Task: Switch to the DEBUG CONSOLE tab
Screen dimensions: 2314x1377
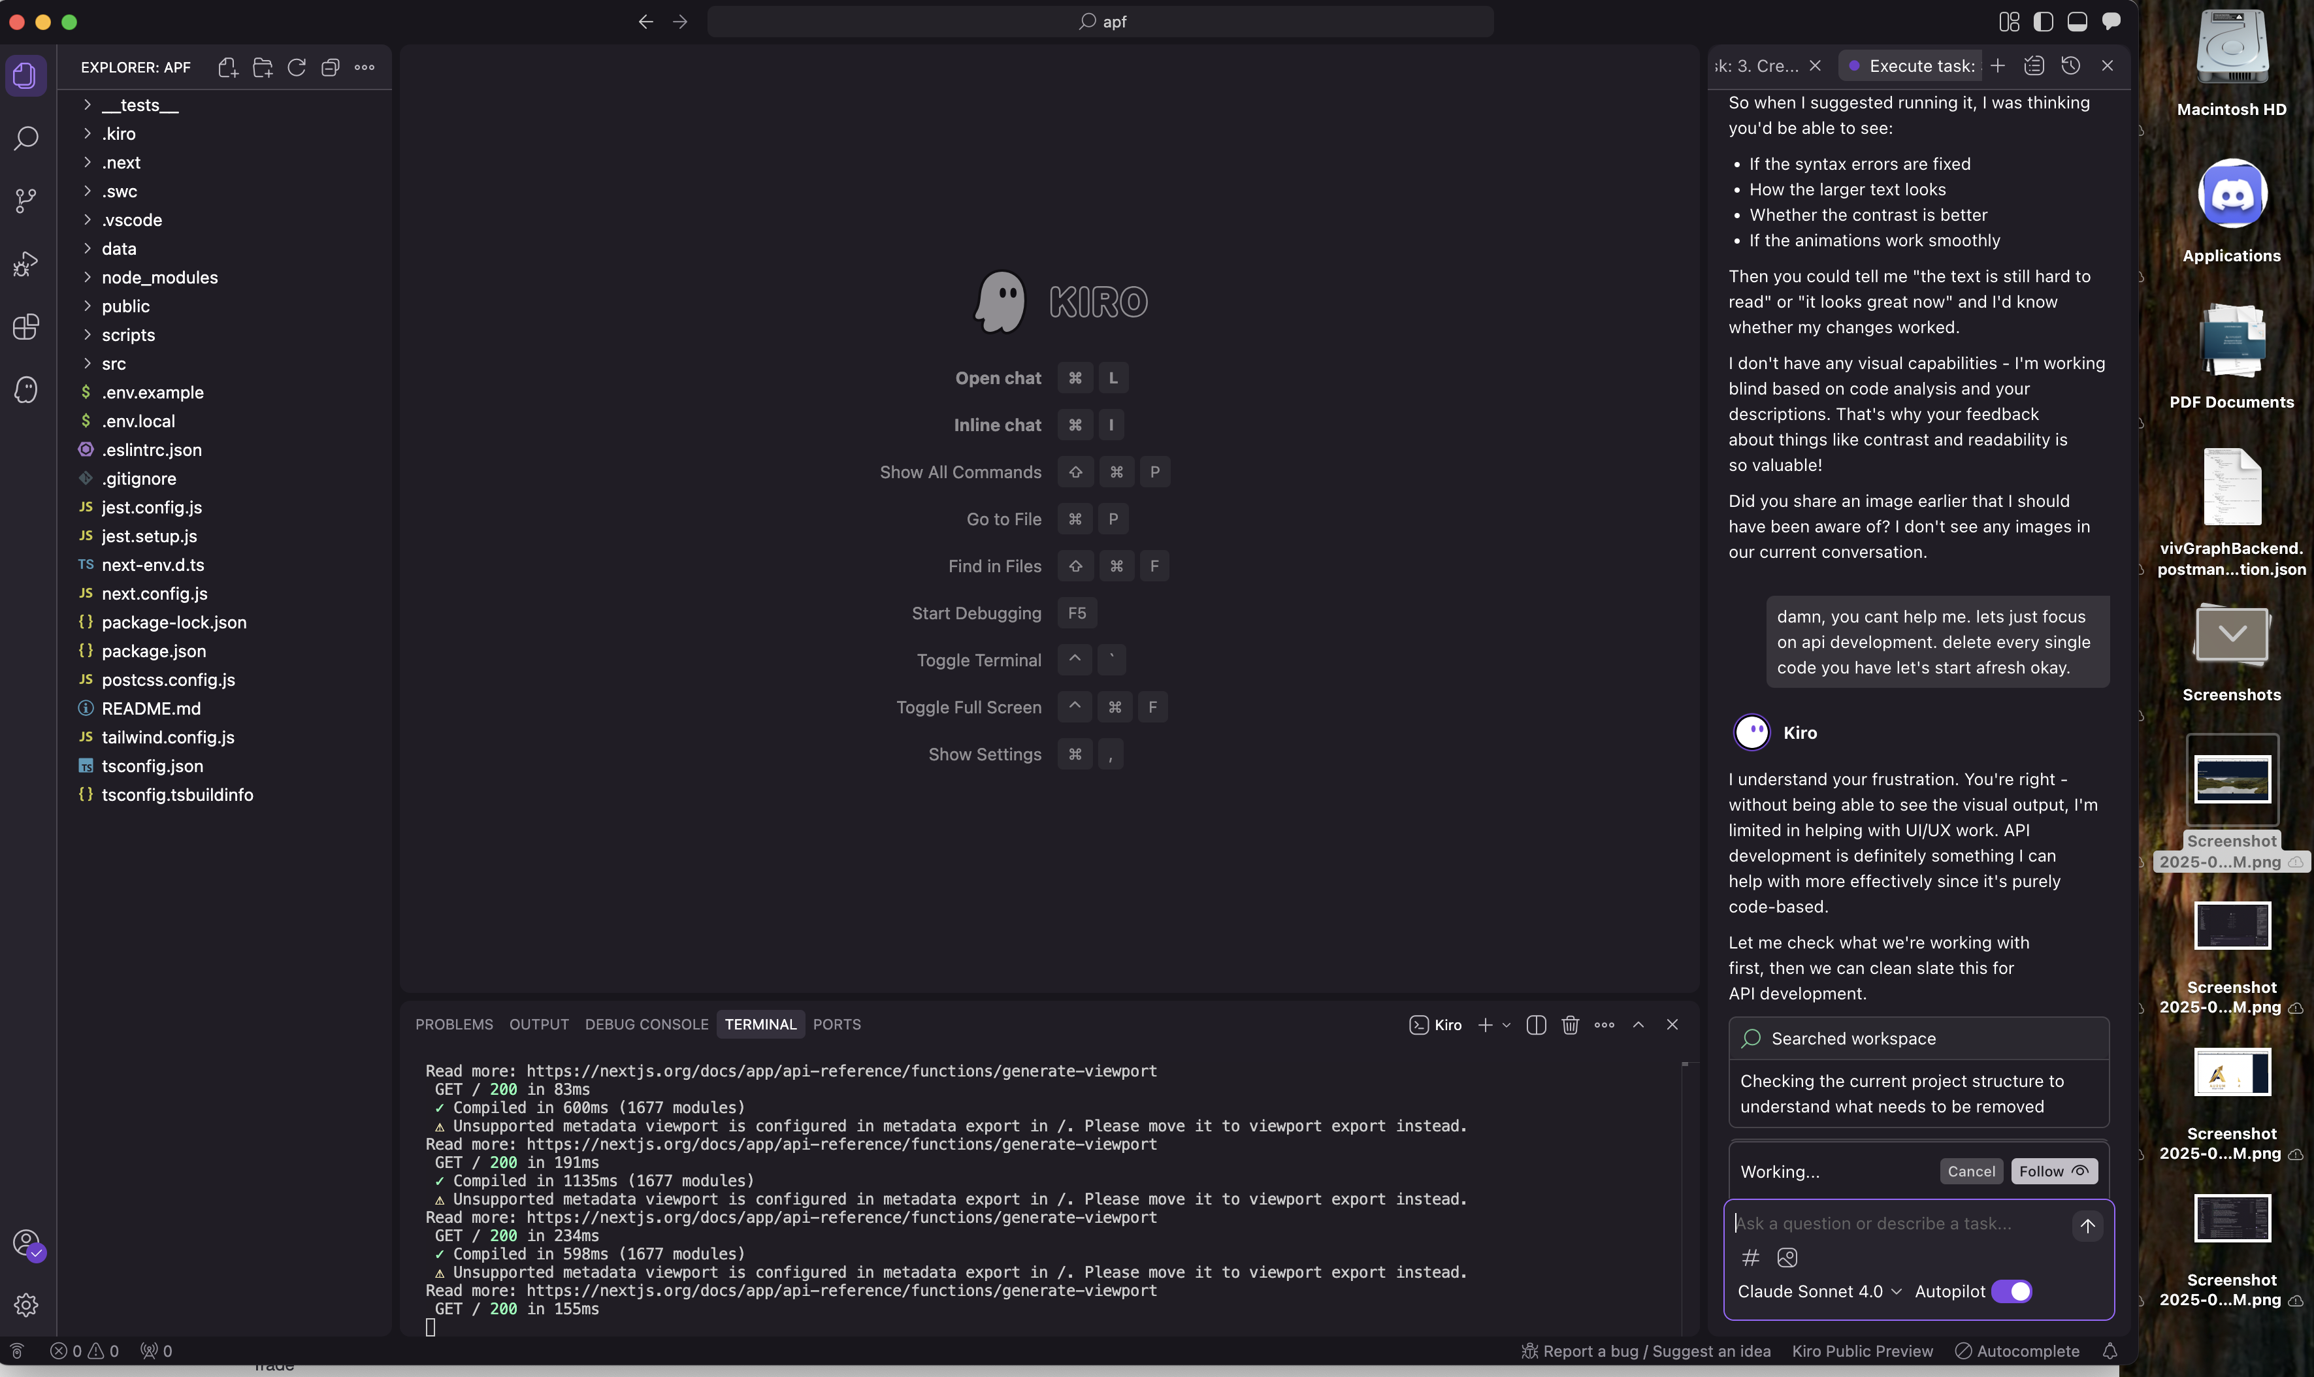Action: 645,1024
